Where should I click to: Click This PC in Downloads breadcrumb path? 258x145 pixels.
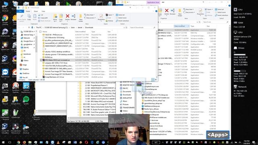click(x=39, y=27)
